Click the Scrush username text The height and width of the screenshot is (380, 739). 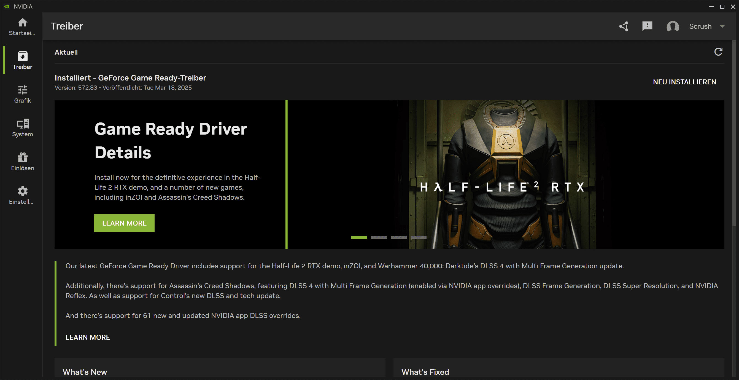700,26
